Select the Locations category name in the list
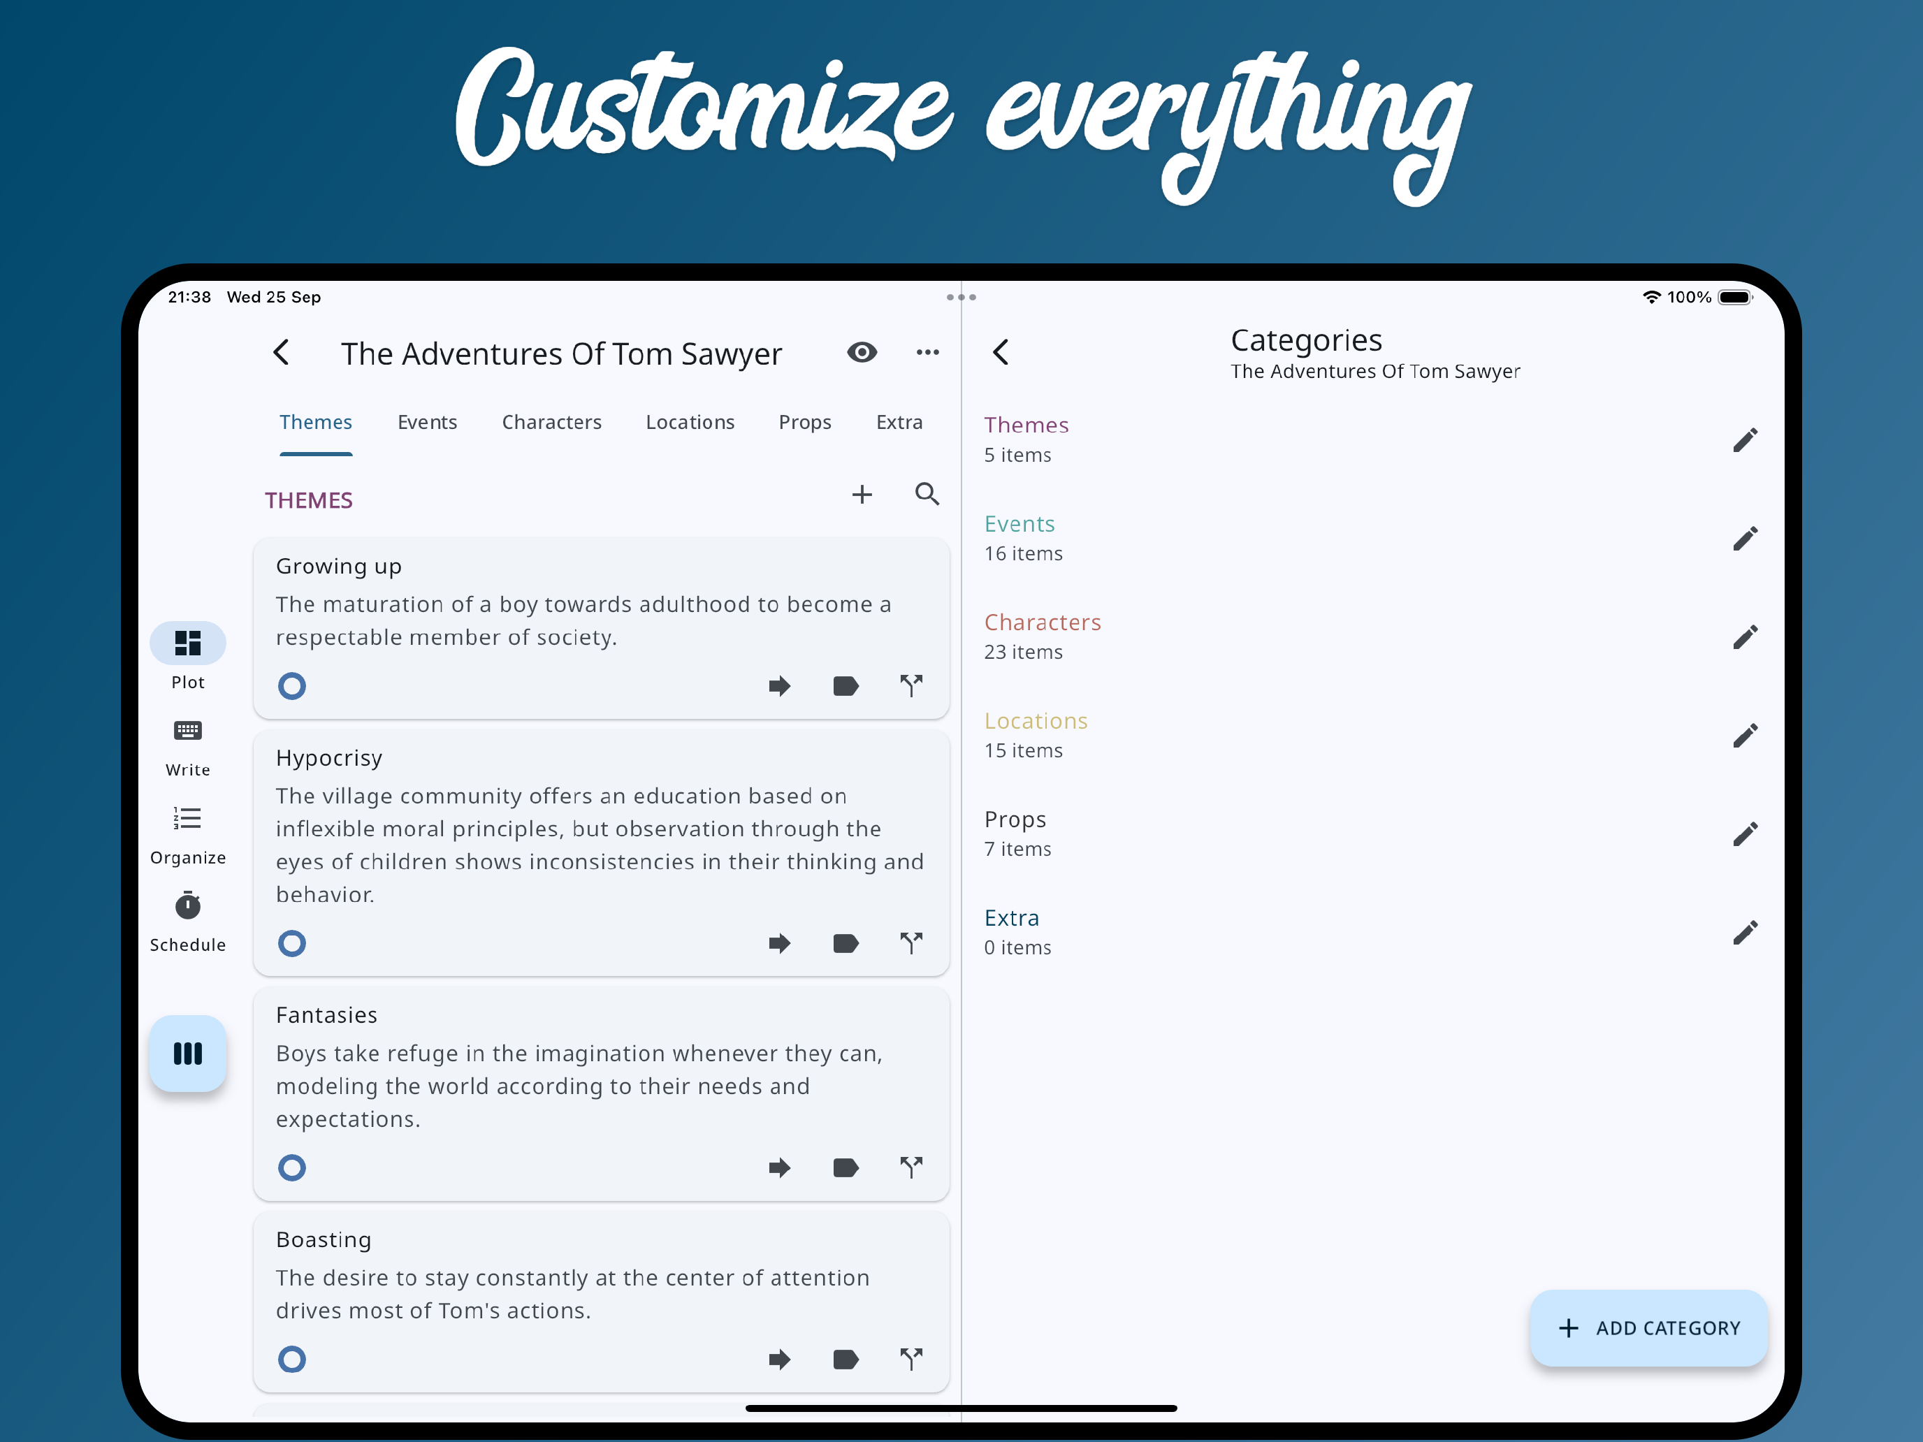Image resolution: width=1923 pixels, height=1442 pixels. point(1036,722)
